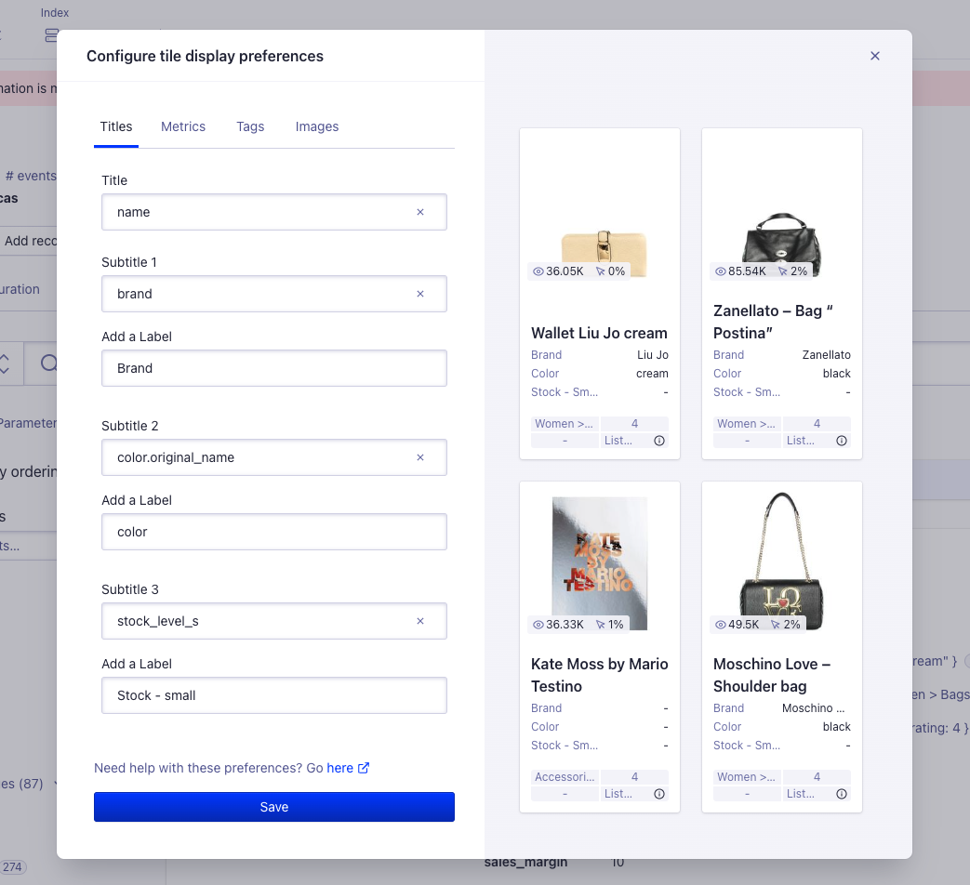The height and width of the screenshot is (885, 970).
Task: Open the preferences help "here" link
Action: pyautogui.click(x=339, y=768)
